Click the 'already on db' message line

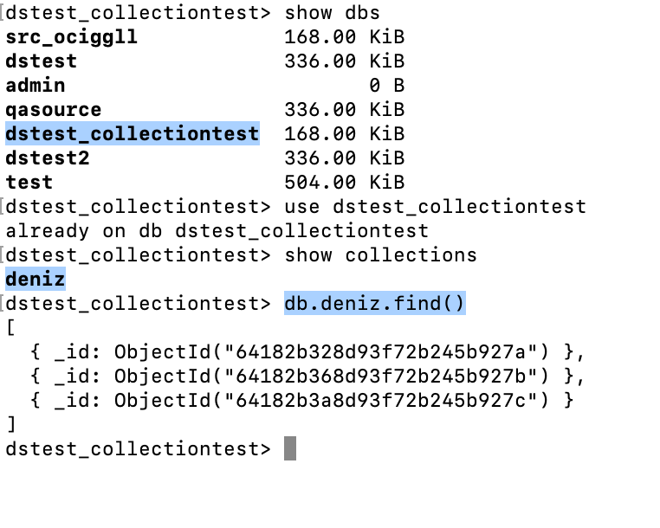[217, 231]
